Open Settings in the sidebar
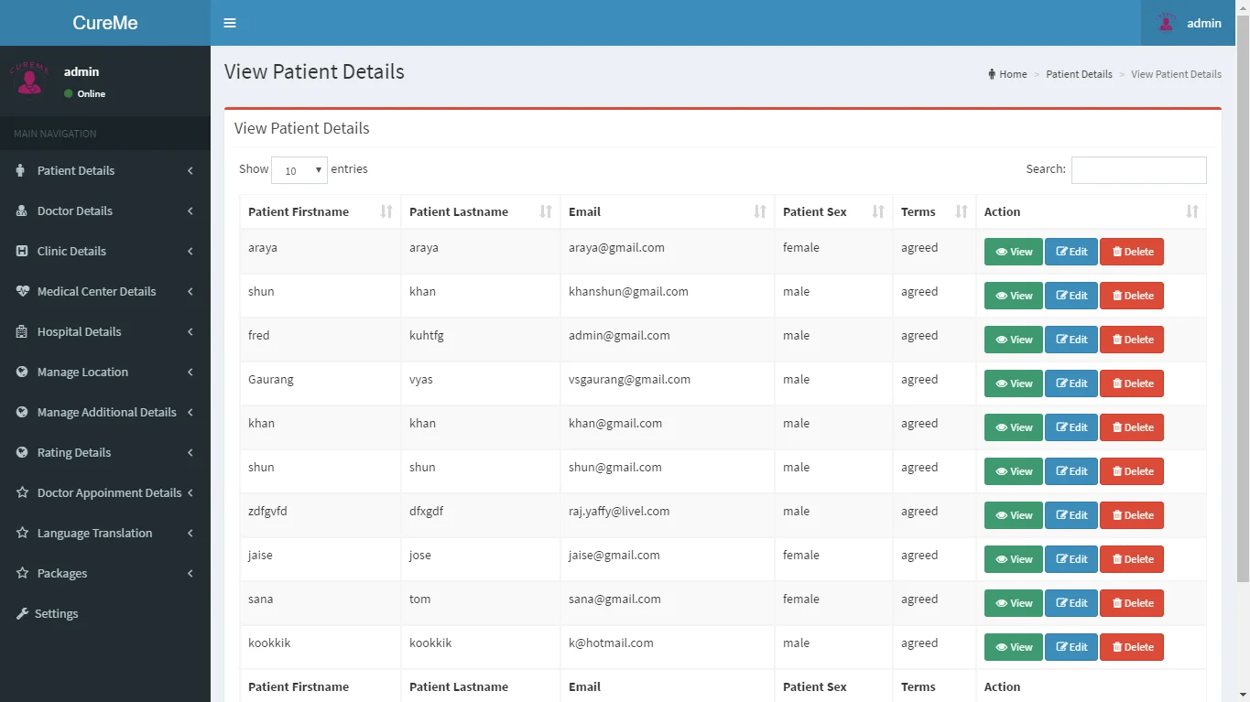This screenshot has width=1250, height=702. [105, 613]
